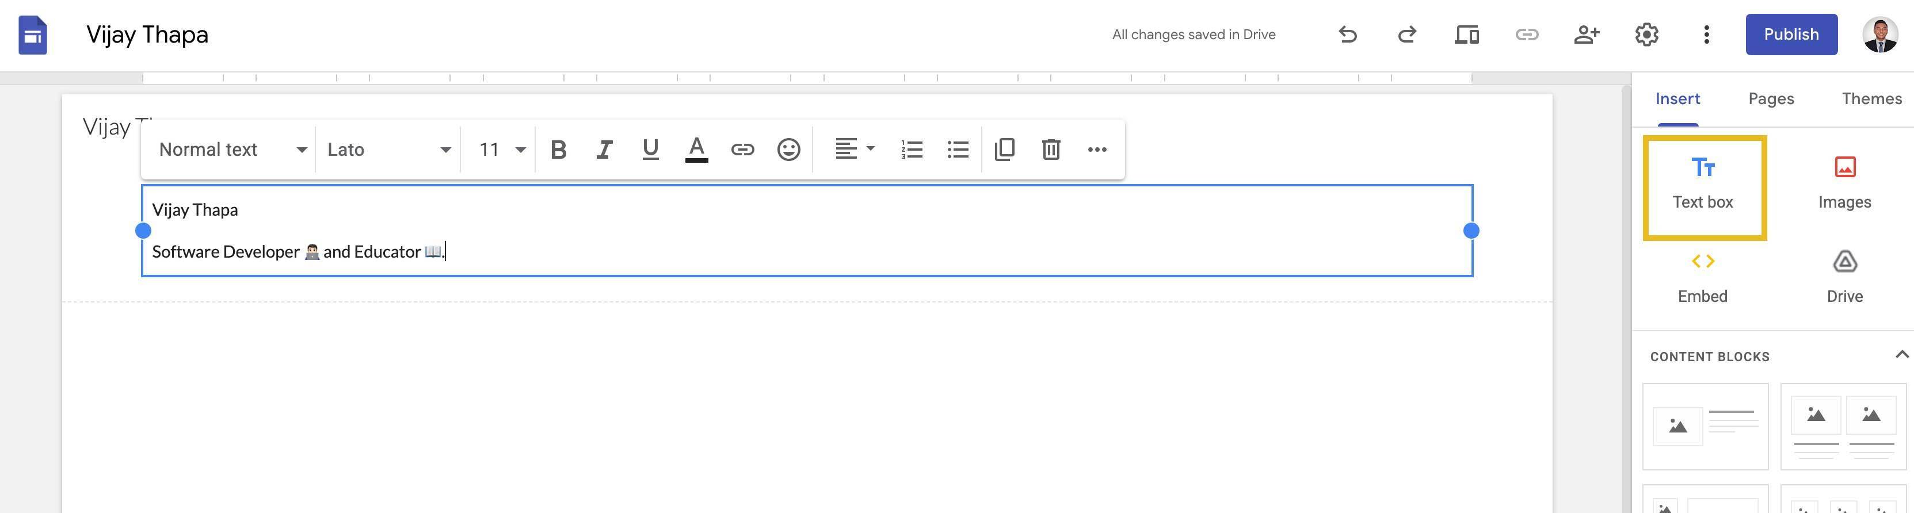Collapse the Content Blocks section
The image size is (1914, 513).
click(x=1901, y=355)
